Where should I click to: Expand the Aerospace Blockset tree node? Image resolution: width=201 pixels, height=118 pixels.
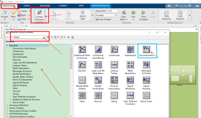coord(7,105)
